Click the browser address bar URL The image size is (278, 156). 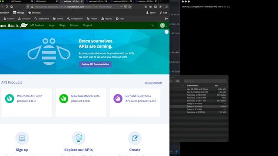[73, 7]
